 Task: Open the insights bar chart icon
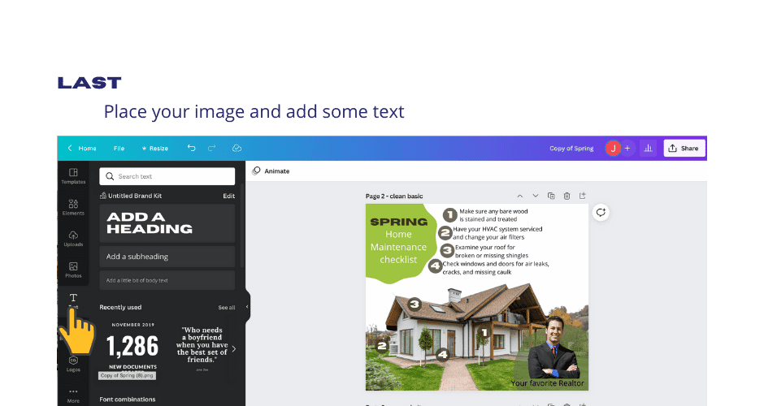[x=648, y=148]
